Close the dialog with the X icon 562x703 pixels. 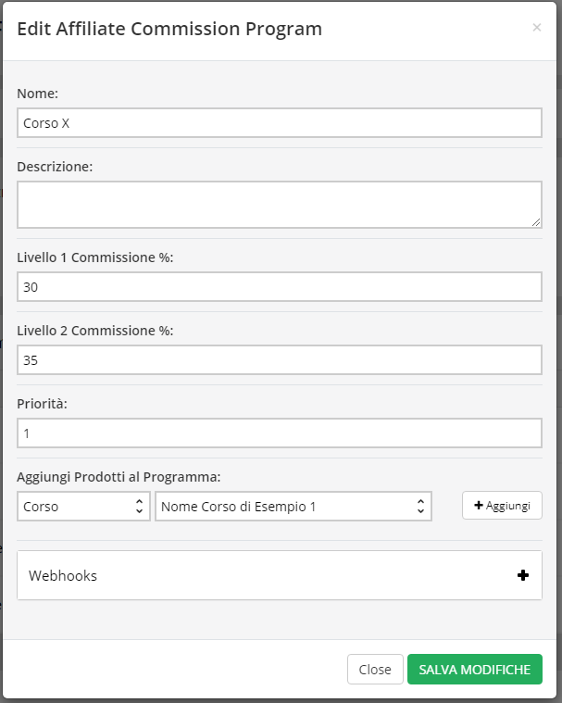coord(536,28)
